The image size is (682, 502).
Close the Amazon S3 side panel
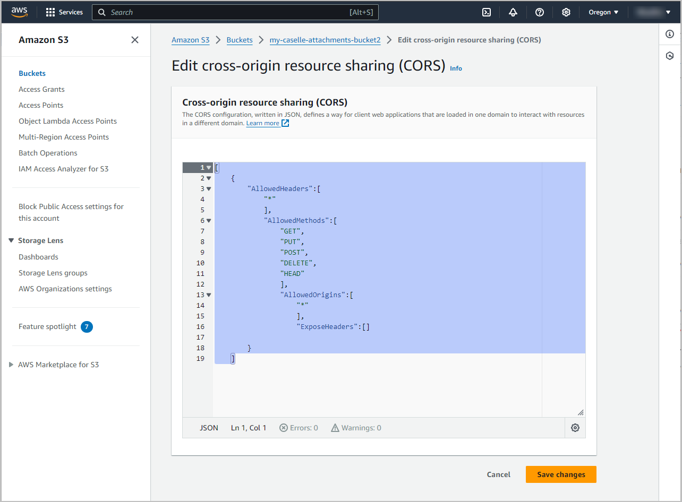point(135,40)
